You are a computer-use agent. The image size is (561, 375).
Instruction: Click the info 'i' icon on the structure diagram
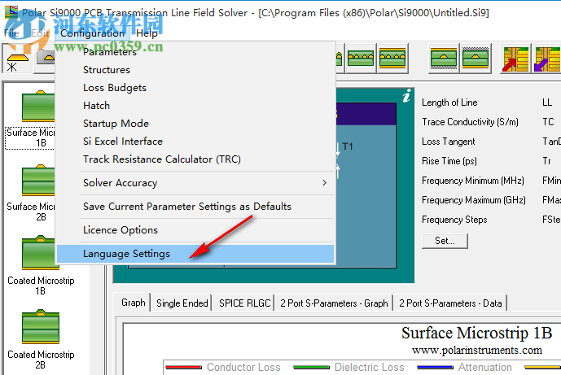tap(406, 96)
